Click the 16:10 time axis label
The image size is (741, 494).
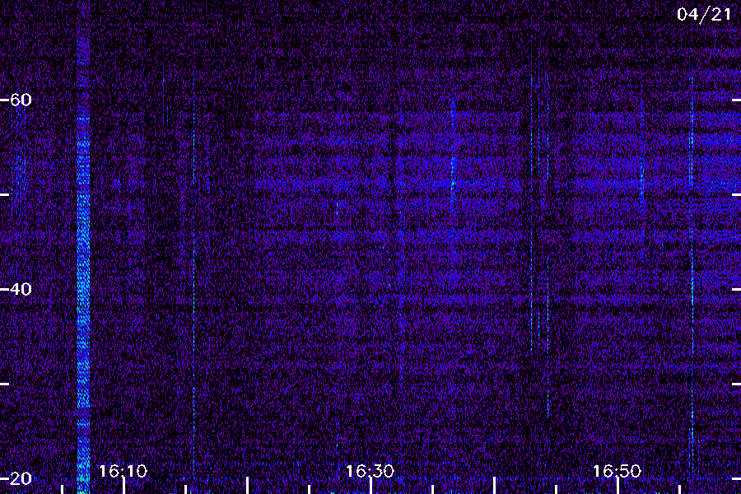point(123,471)
